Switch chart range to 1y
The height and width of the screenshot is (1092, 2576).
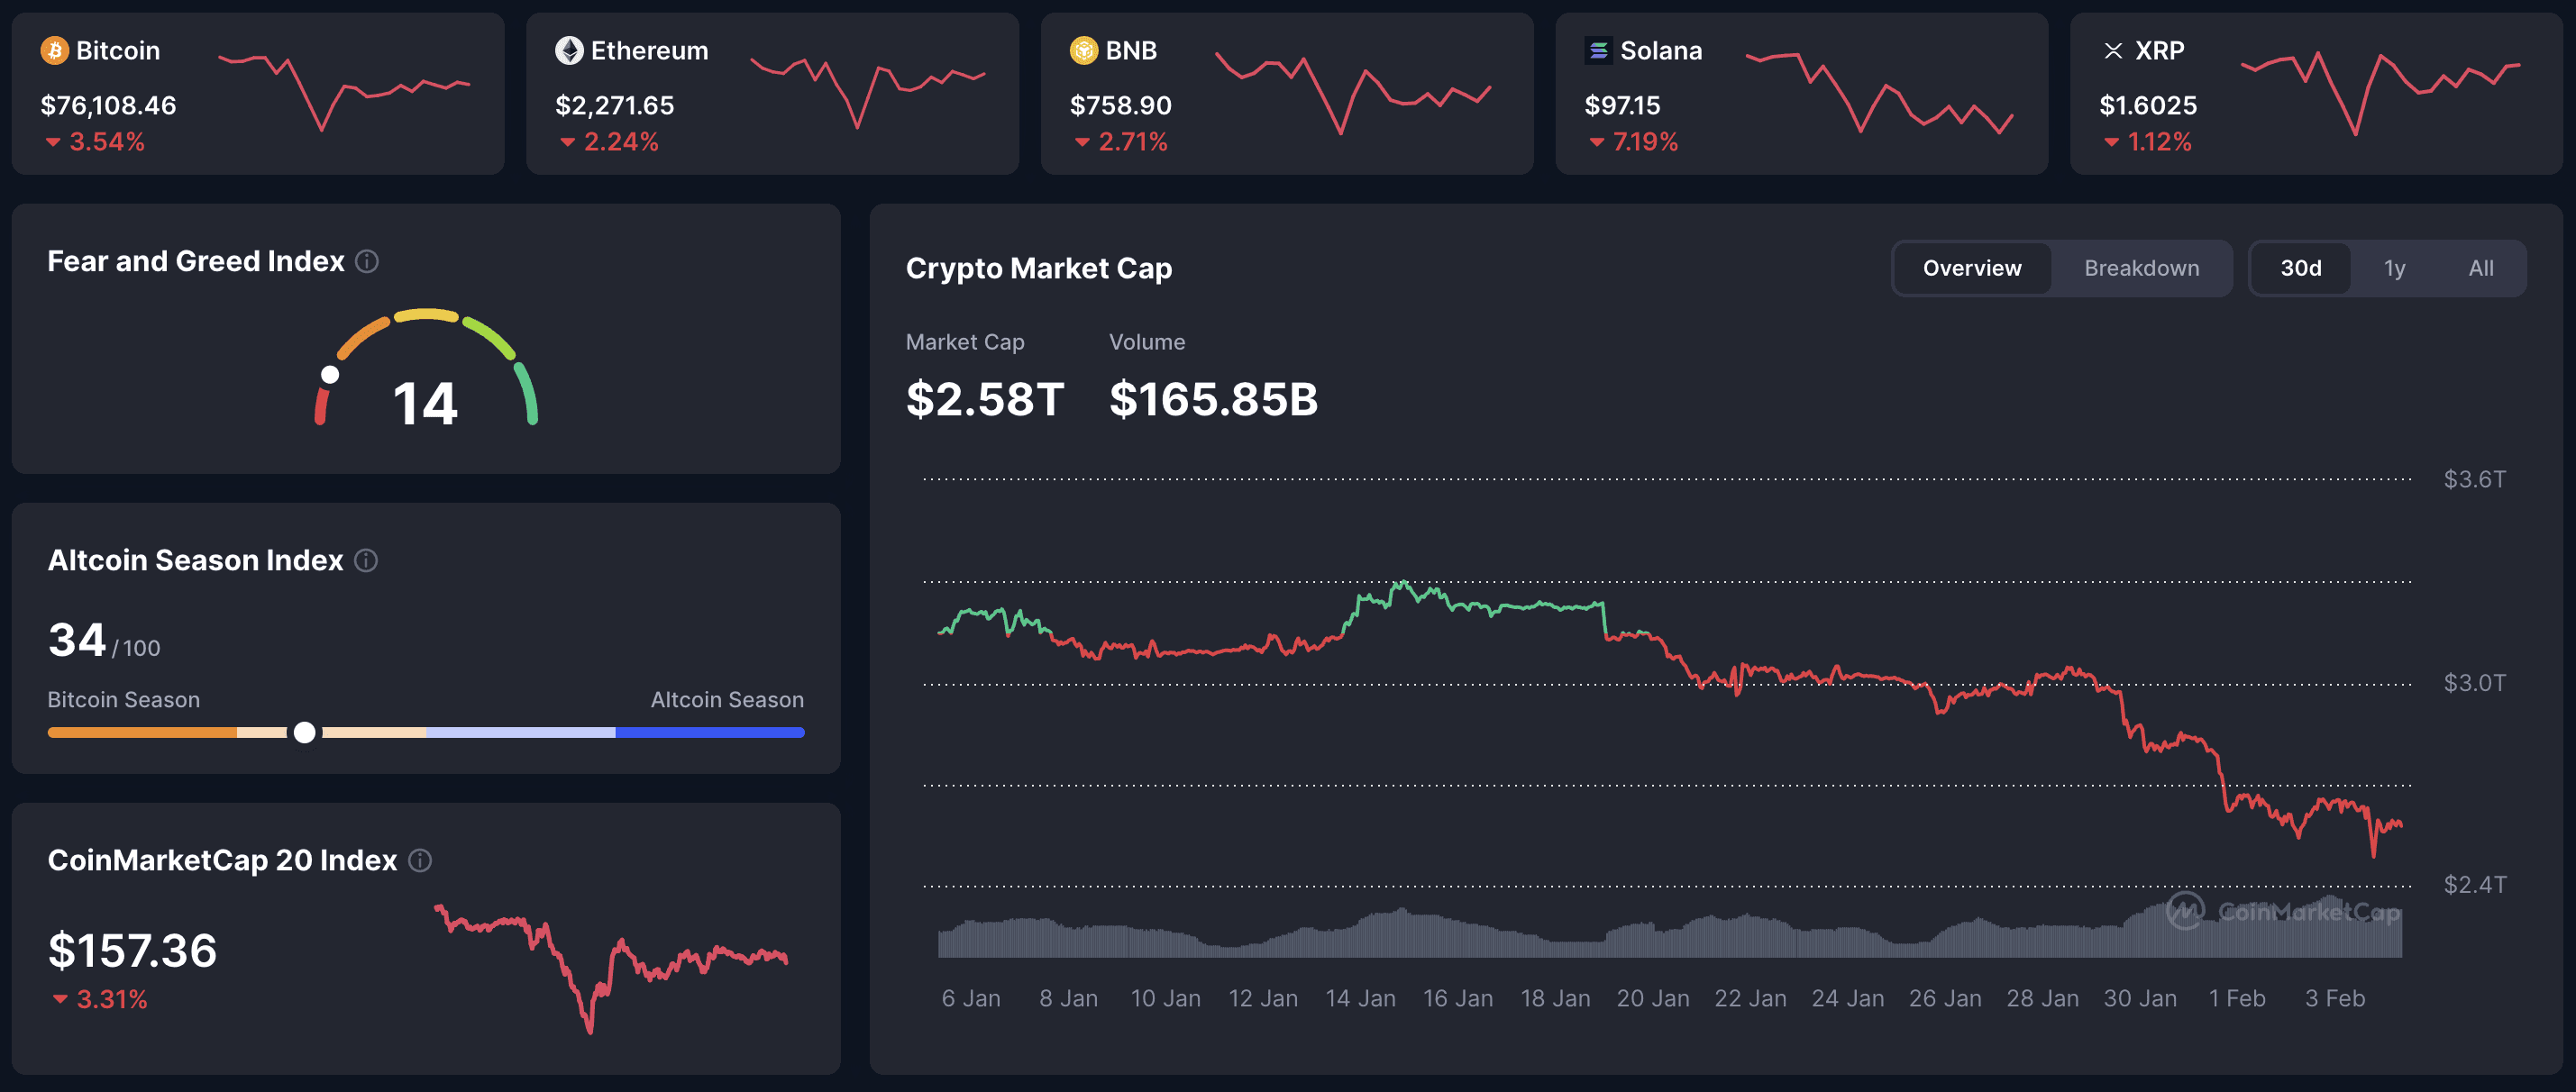[2394, 268]
